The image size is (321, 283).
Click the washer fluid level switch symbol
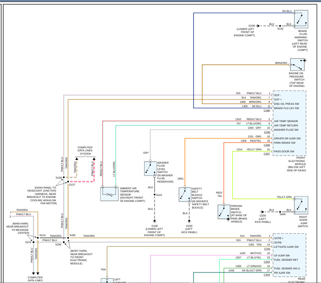click(150, 169)
